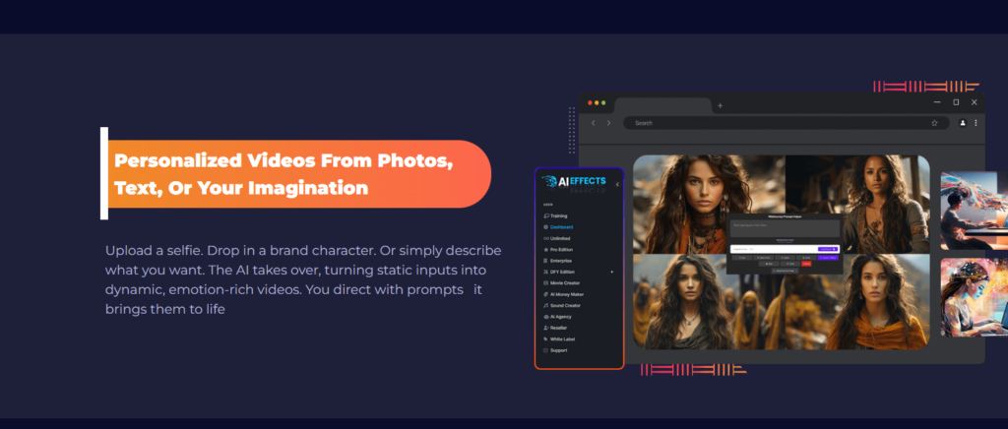Click the red traffic-light dot
The image size is (1008, 429).
click(x=591, y=102)
